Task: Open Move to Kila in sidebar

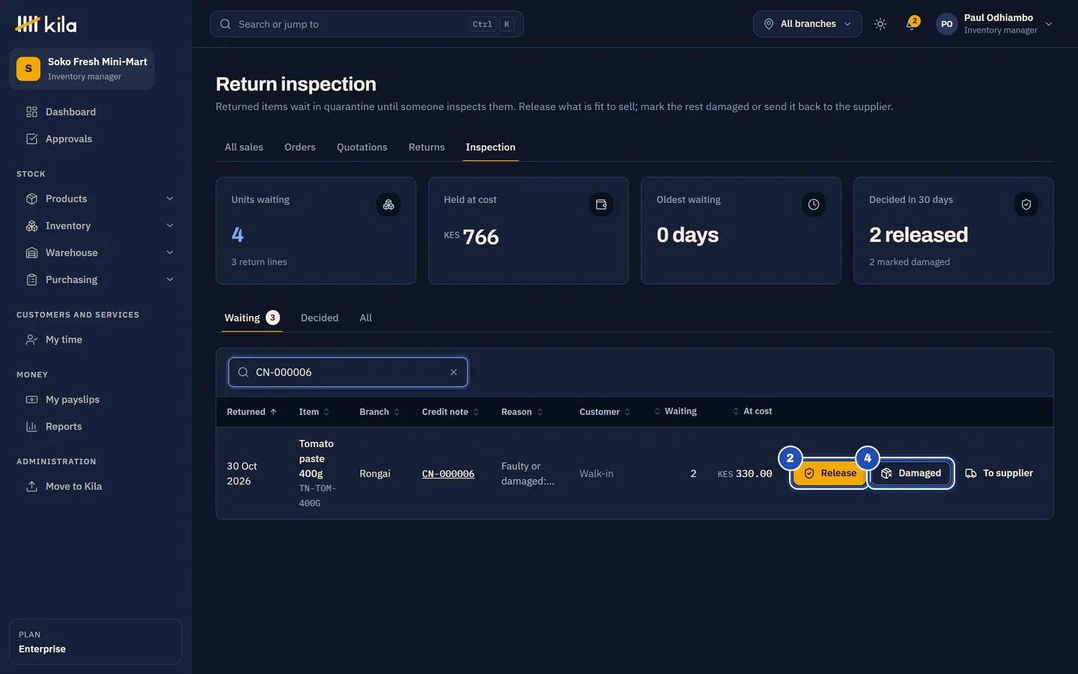Action: click(96, 486)
